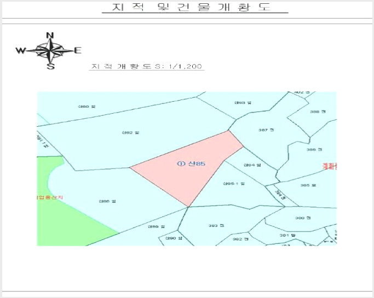
Task: Click the scale text '지적개황도 S: 1/1,200'
Action: (x=147, y=66)
